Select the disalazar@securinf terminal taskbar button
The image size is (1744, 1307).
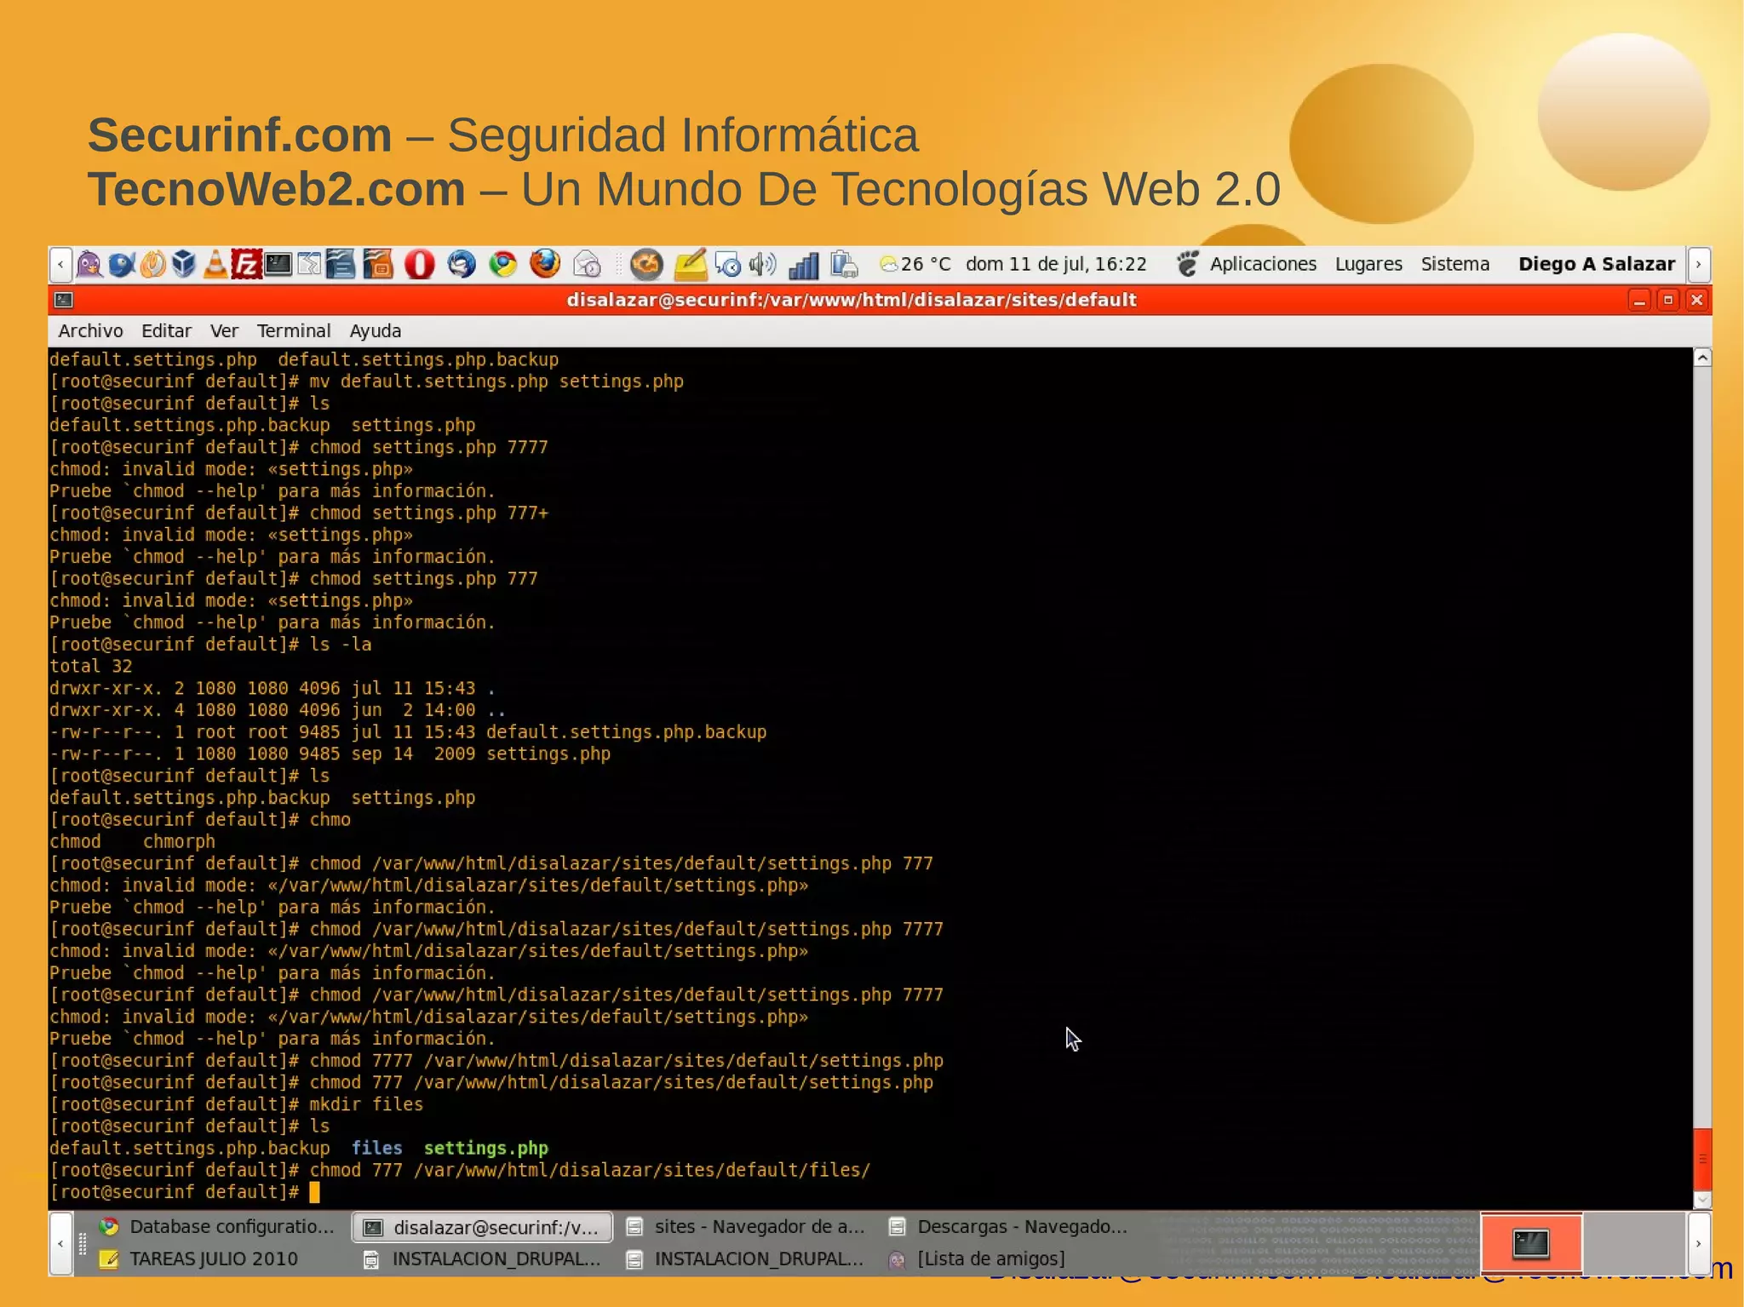(482, 1227)
